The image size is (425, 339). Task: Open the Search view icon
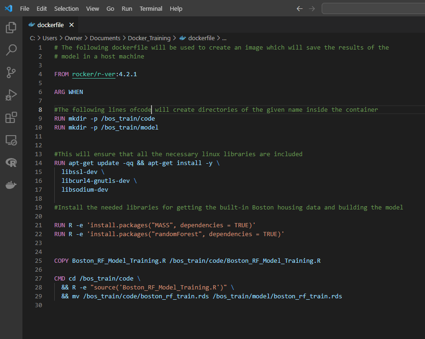(x=11, y=50)
